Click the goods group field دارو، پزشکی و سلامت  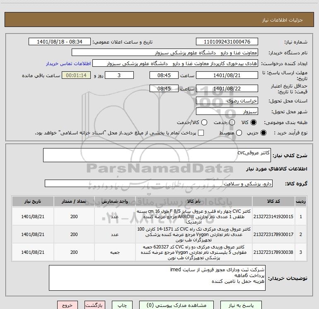click(159, 183)
